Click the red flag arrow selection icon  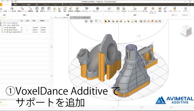[152, 21]
